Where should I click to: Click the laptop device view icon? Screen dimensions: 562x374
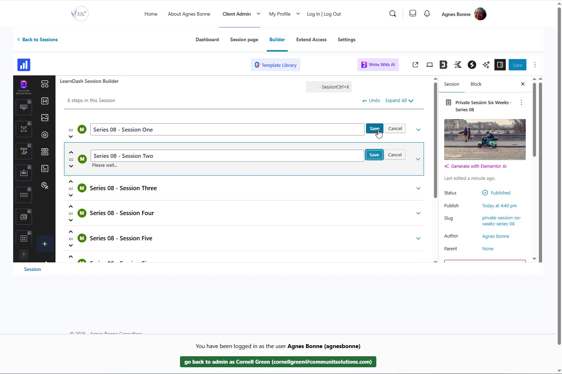pyautogui.click(x=429, y=65)
